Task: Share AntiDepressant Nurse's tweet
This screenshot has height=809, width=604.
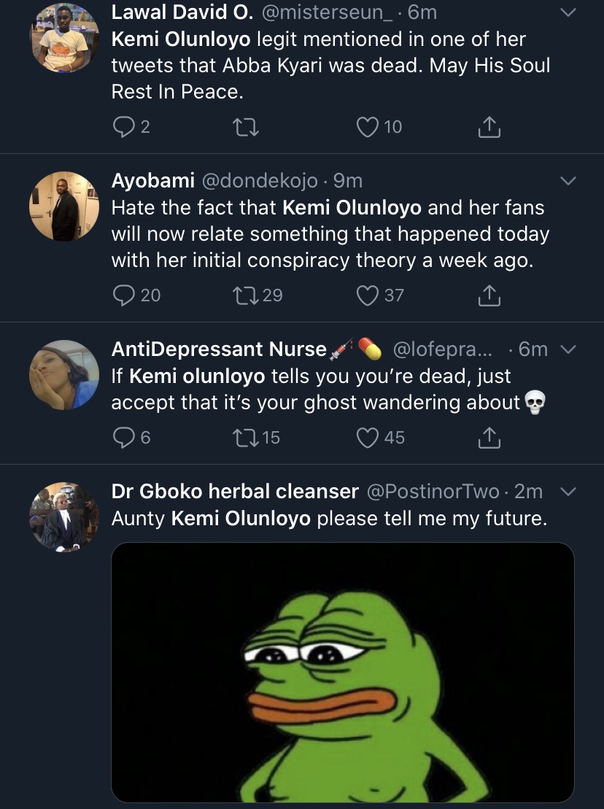Action: [x=489, y=438]
